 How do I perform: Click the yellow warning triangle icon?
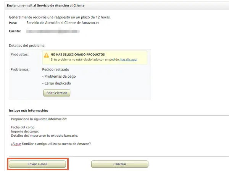(x=46, y=55)
